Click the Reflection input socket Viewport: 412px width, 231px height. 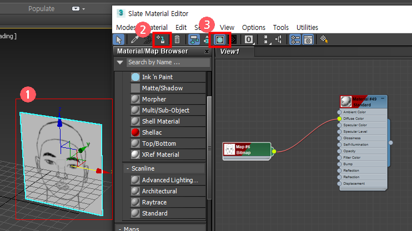(x=339, y=171)
